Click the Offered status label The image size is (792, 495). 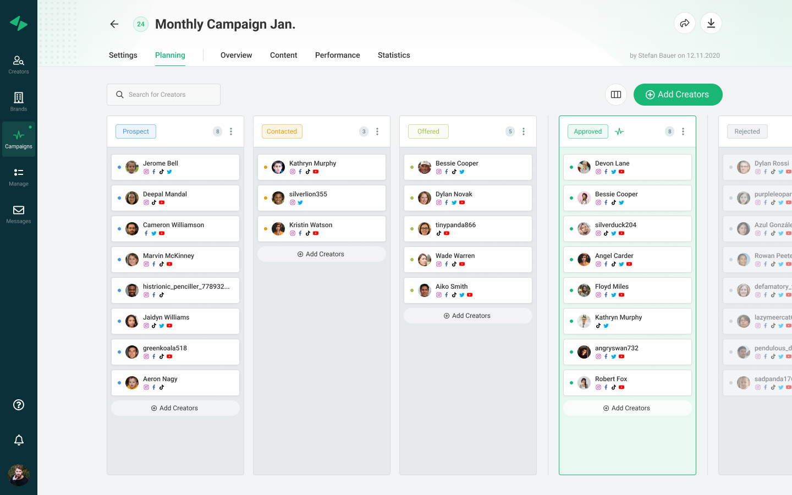(x=428, y=131)
